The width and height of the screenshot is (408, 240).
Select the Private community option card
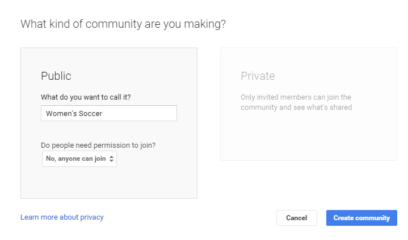click(x=308, y=104)
